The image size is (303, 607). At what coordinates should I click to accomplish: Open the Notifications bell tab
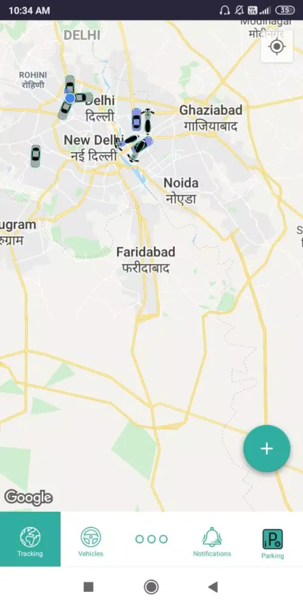point(212,539)
